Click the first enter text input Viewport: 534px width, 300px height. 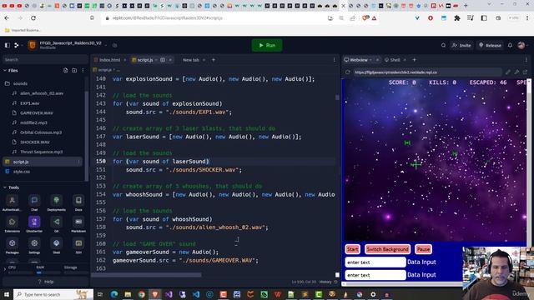pos(375,262)
